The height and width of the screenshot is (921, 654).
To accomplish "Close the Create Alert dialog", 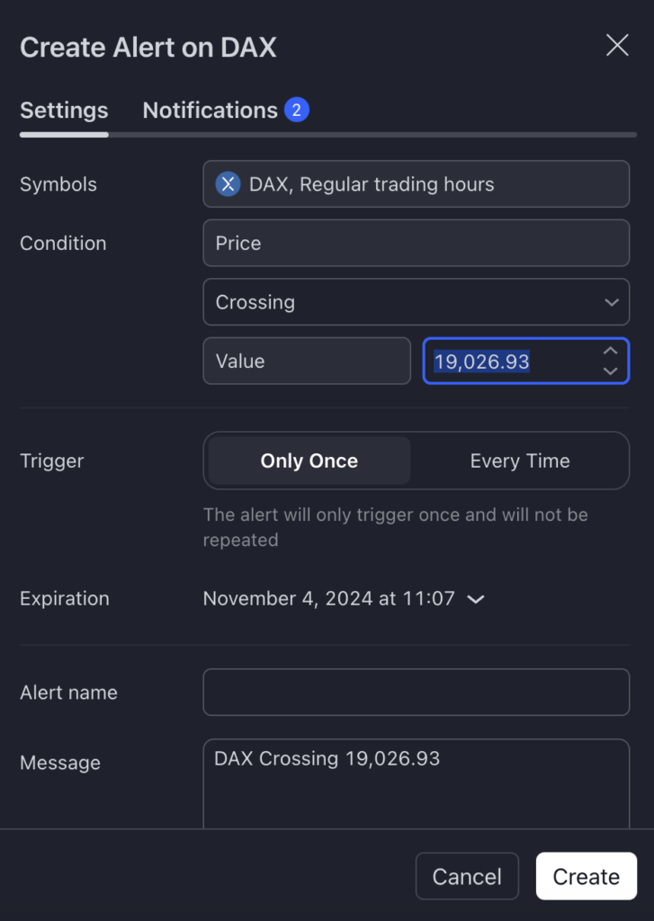I will (x=617, y=45).
